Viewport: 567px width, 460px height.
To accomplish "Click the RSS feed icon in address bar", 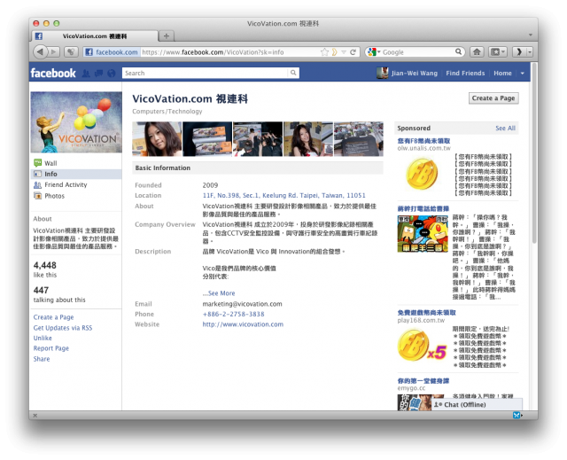I will [x=335, y=52].
